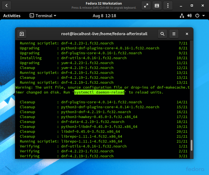Click 'libdnf-0.45.0-3.fc32.x86_64' Cleanup line

pos(90,131)
